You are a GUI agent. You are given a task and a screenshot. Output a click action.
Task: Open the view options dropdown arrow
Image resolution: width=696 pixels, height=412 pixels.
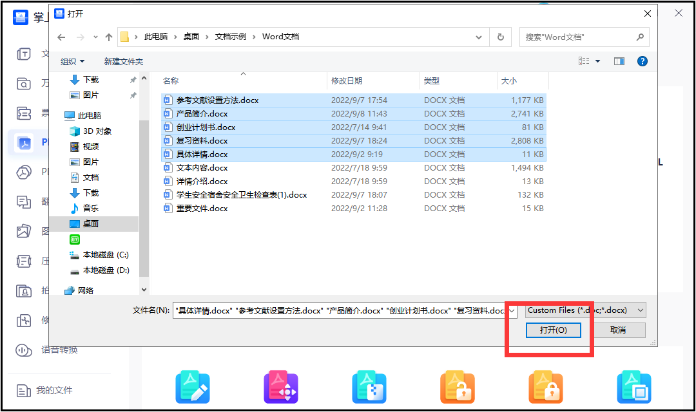tap(597, 61)
